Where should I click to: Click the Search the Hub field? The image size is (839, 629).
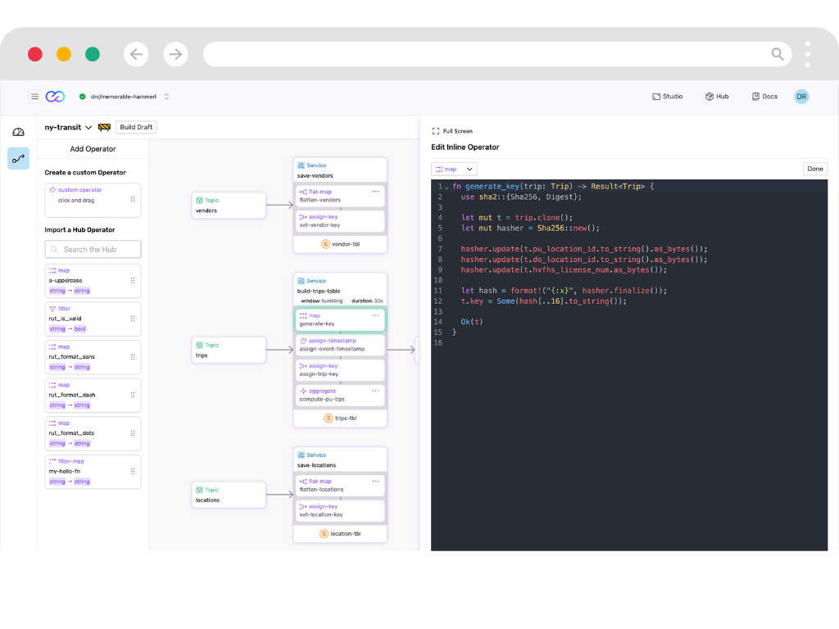[93, 249]
